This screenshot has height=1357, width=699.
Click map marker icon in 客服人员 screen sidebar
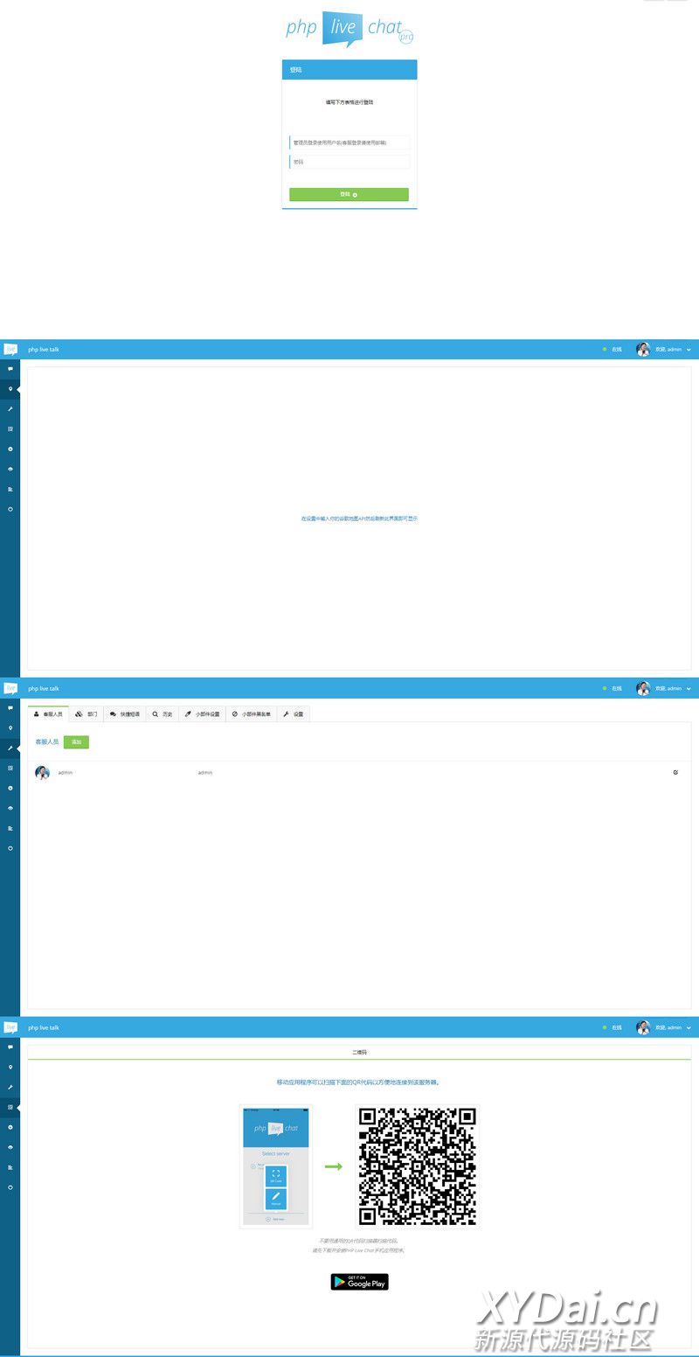tap(10, 728)
